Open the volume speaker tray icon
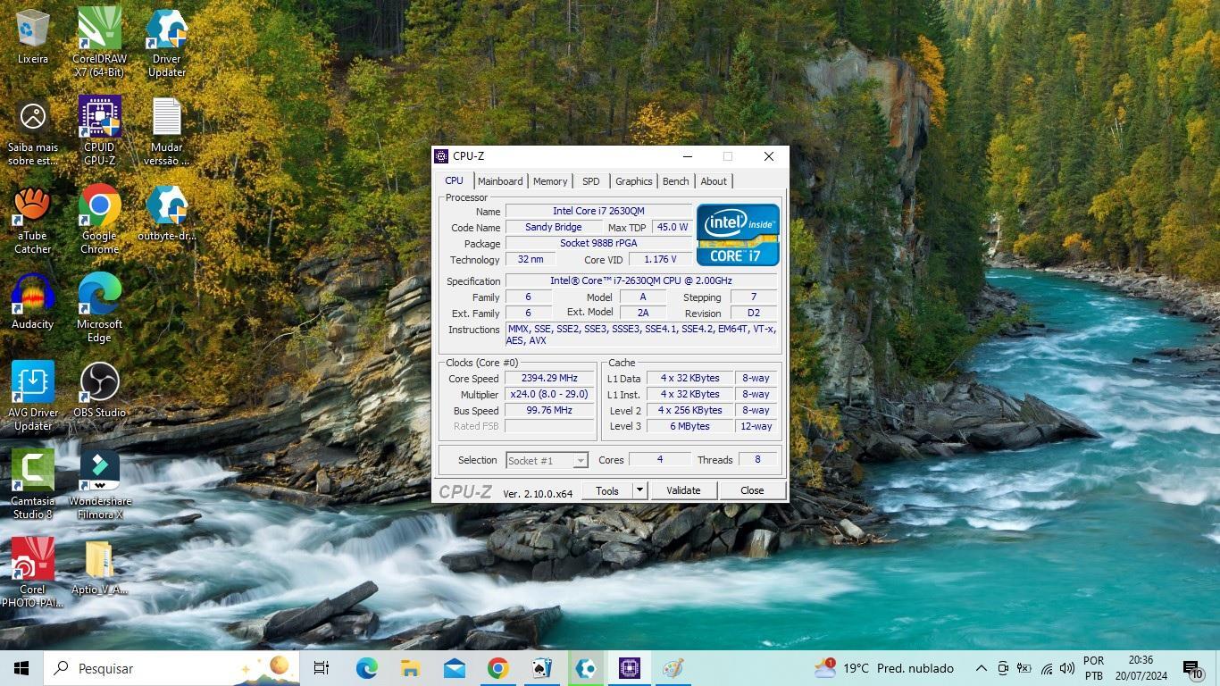This screenshot has height=686, width=1220. tap(1067, 668)
